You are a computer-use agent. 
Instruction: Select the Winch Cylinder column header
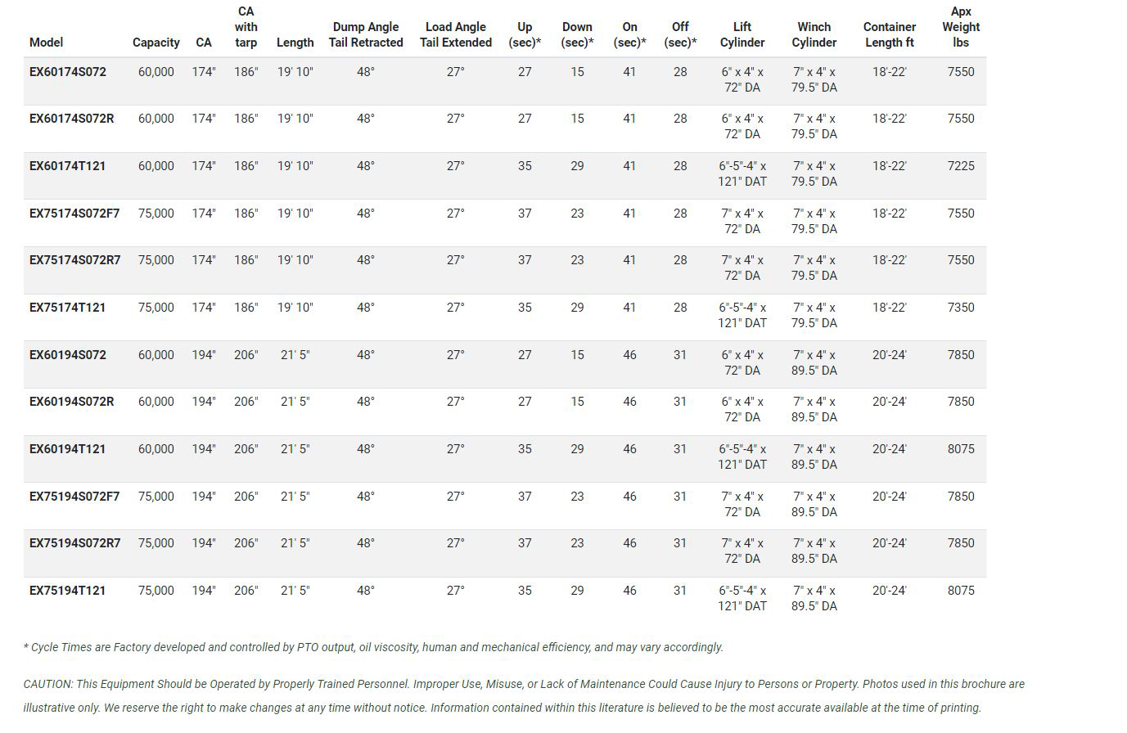pos(814,35)
